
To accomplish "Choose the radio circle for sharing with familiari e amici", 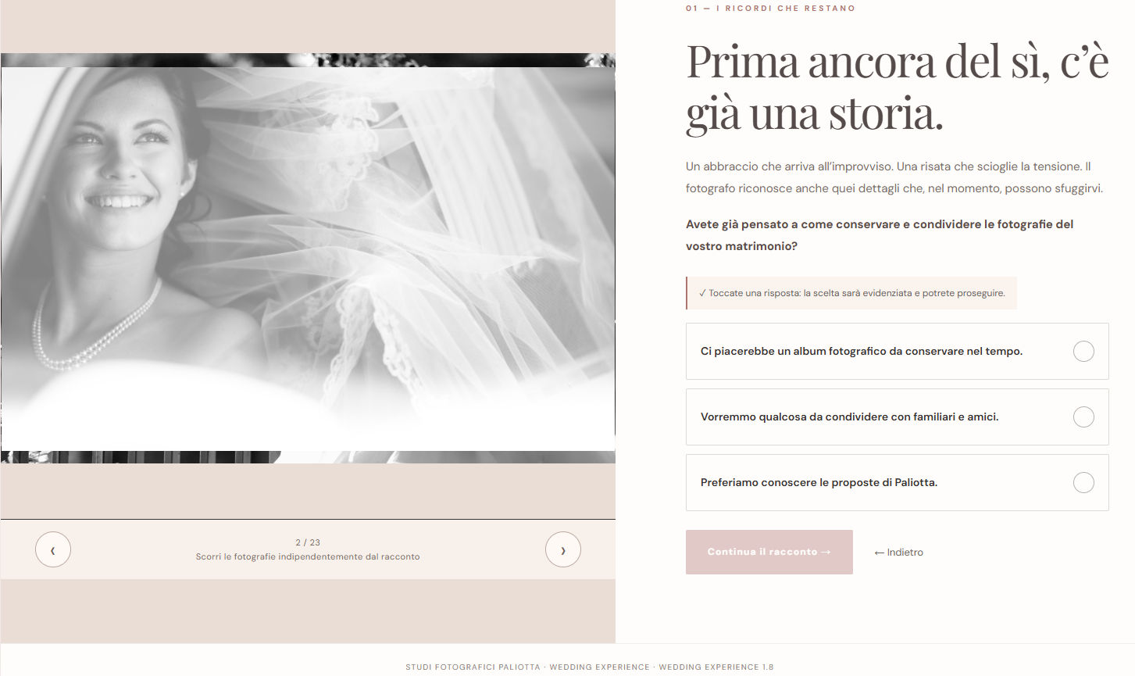I will (x=1083, y=417).
